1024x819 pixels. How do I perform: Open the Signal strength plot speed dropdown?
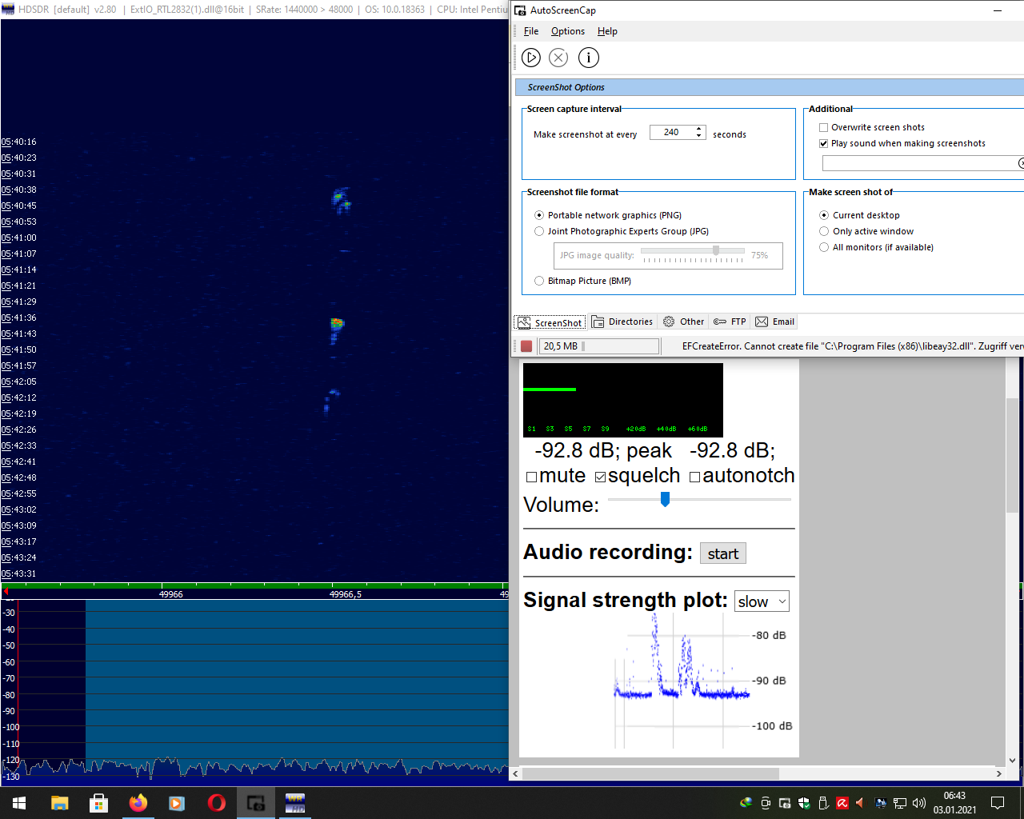tap(762, 601)
